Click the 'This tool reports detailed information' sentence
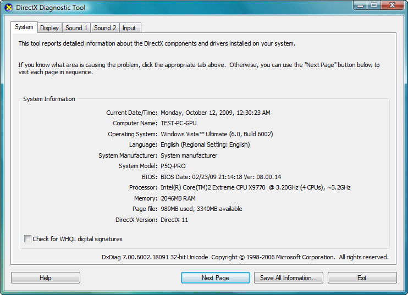The height and width of the screenshot is (295, 408). click(x=157, y=43)
